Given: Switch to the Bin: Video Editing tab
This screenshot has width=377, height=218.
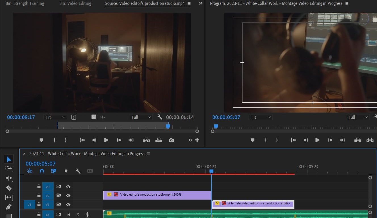Looking at the screenshot, I should [75, 3].
